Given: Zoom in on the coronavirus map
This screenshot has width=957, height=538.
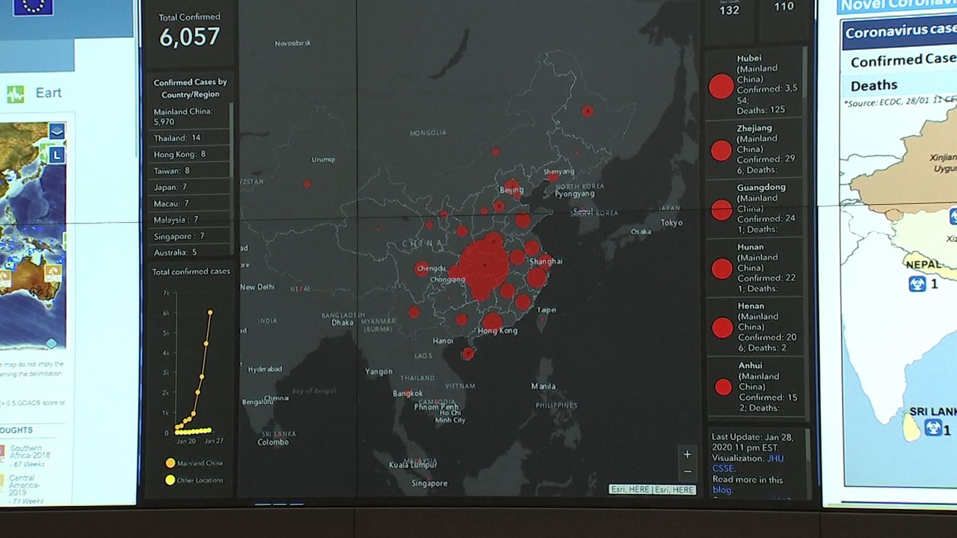Looking at the screenshot, I should click(x=687, y=454).
